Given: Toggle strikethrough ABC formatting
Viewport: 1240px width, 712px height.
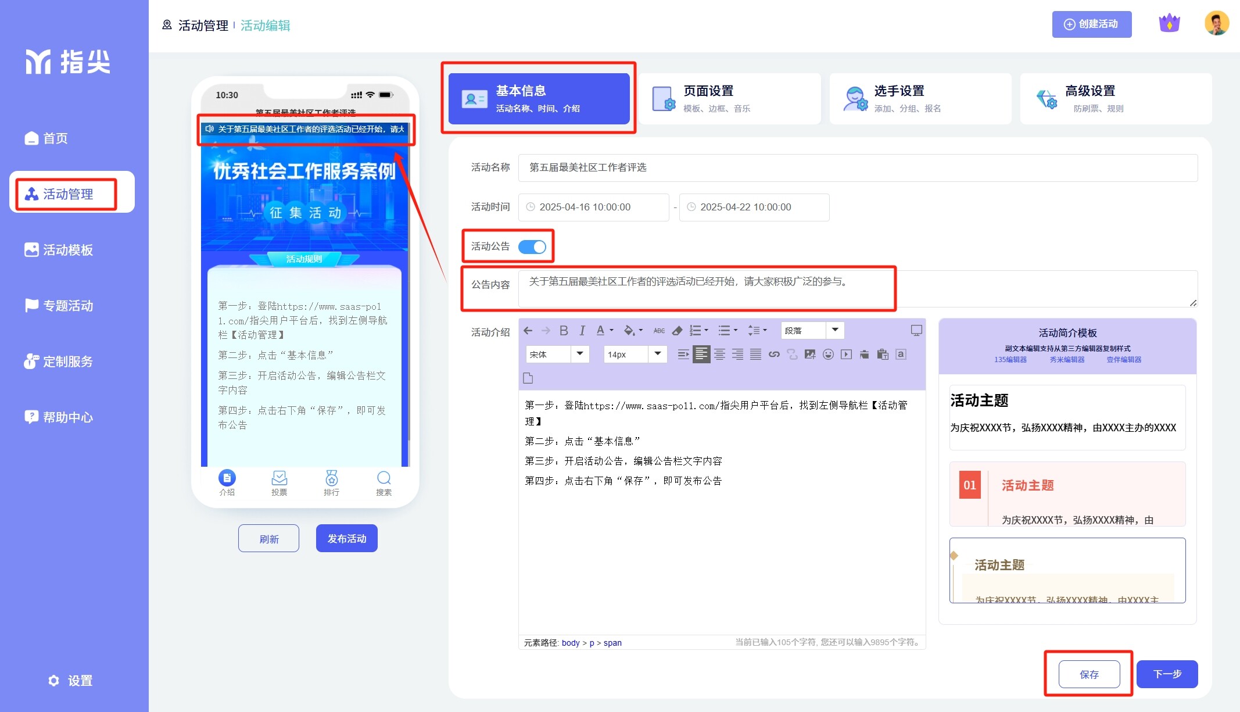Looking at the screenshot, I should [659, 331].
